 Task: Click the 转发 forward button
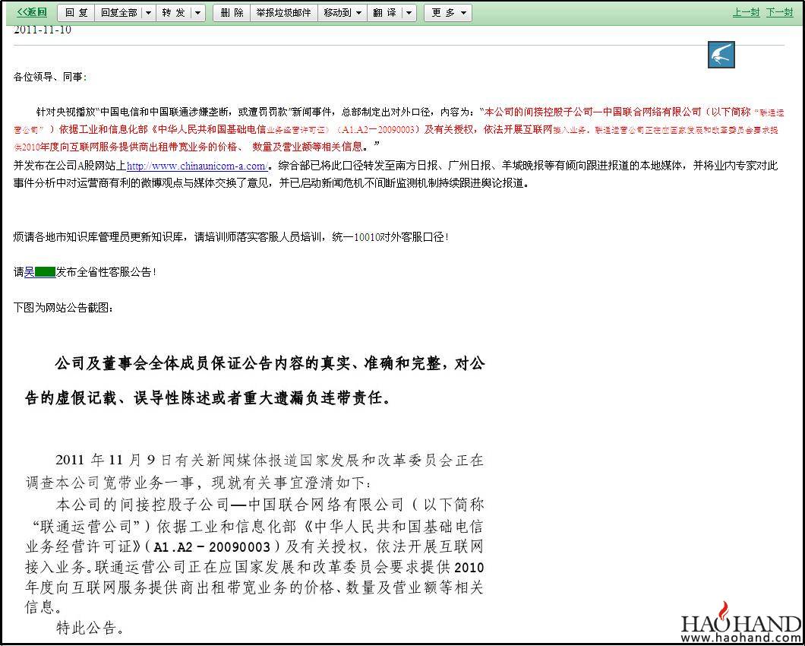click(173, 13)
